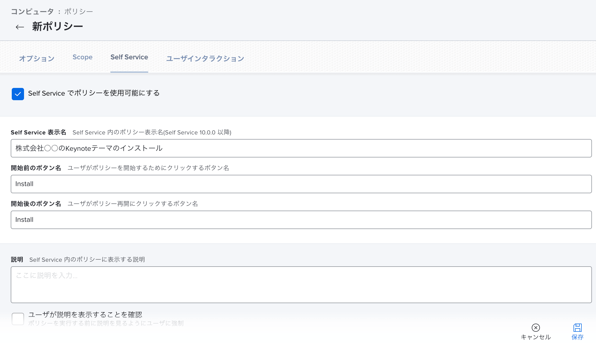
Task: Click the back arrow next to 新ポリシー
Action: coord(20,27)
